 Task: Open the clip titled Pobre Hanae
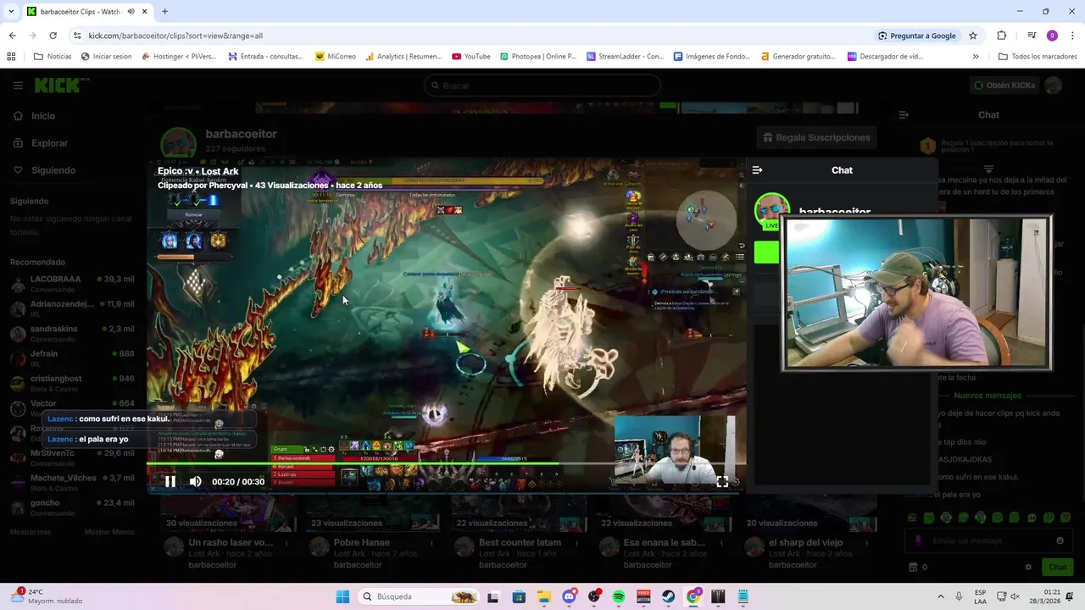[x=362, y=542]
